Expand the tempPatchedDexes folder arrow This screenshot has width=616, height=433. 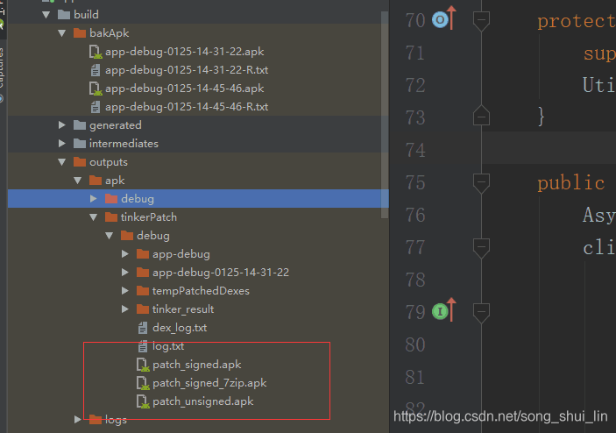pyautogui.click(x=125, y=291)
